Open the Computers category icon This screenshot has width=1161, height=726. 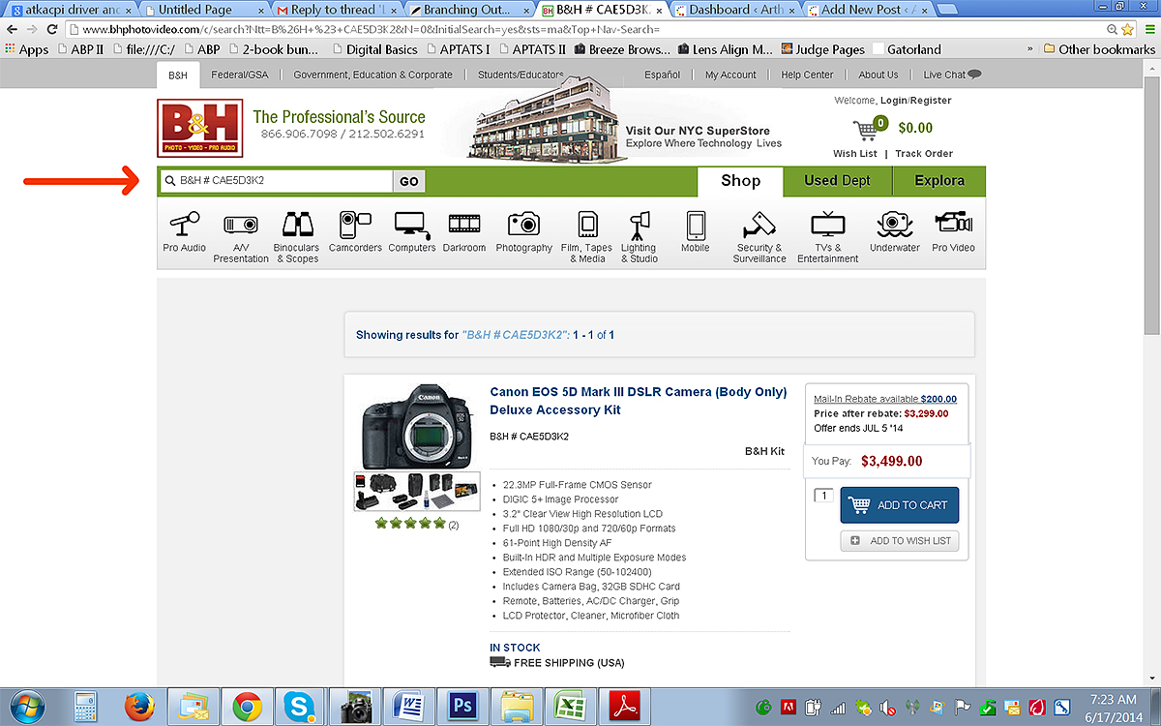pos(411,225)
